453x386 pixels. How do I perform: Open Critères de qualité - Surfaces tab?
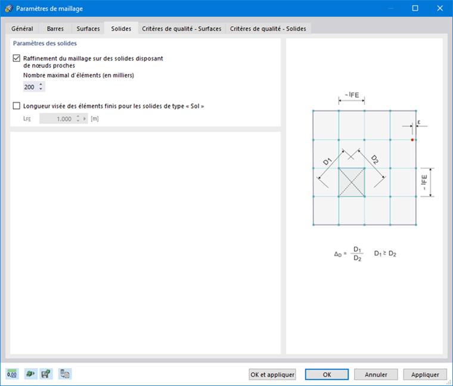coord(182,29)
